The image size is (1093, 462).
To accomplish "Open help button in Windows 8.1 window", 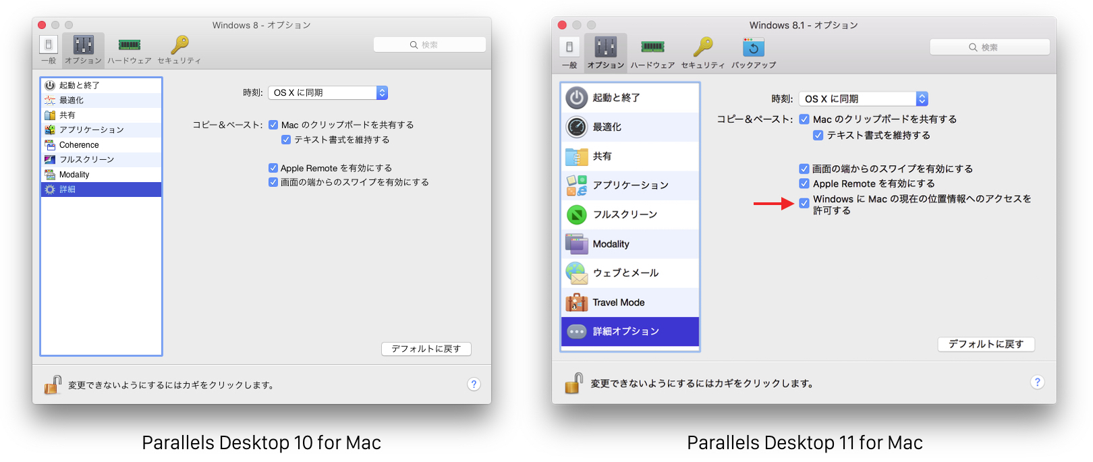I will point(1038,382).
